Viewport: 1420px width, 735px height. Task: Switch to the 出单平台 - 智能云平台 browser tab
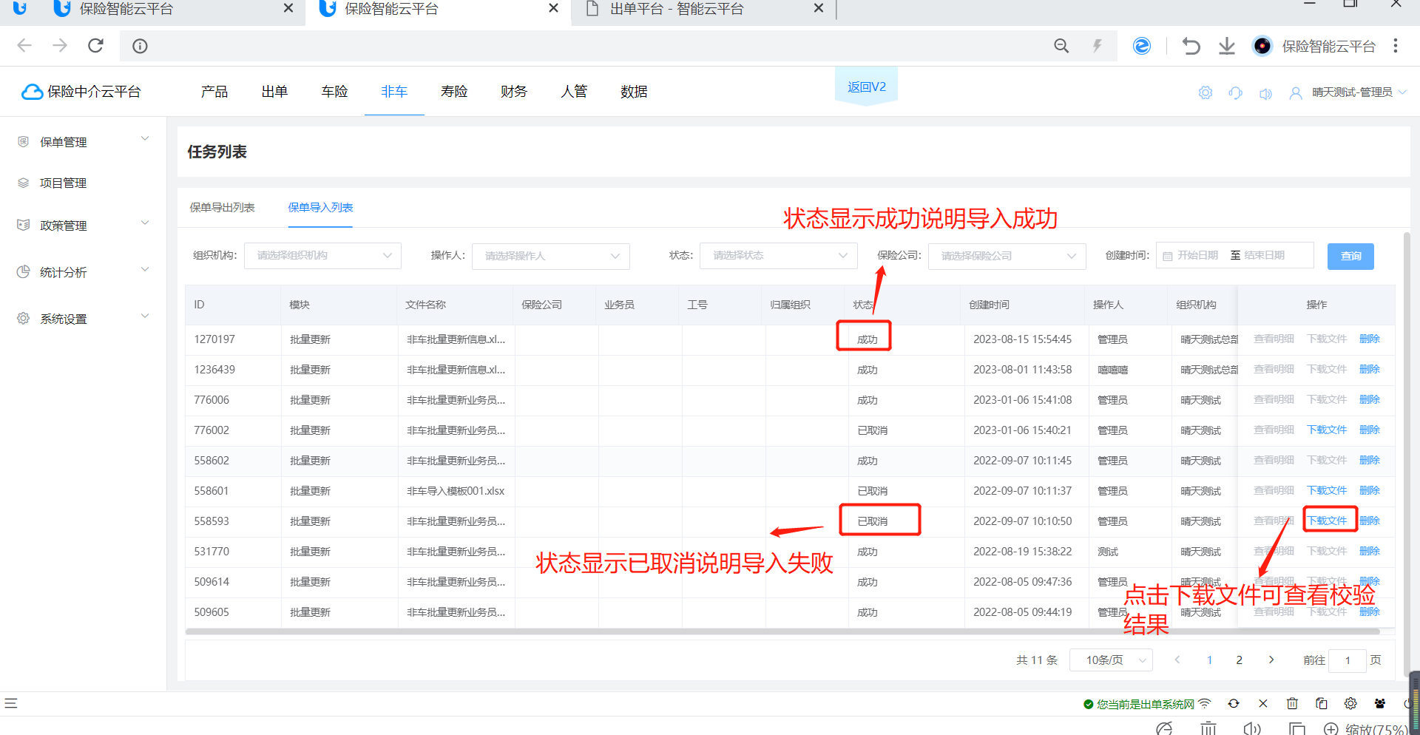[x=703, y=10]
